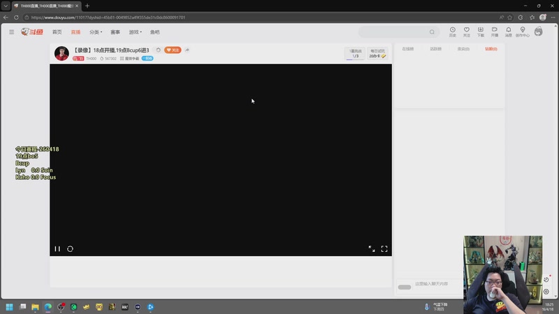Select the red highlighted ranking tab
The image size is (559, 314).
[491, 49]
